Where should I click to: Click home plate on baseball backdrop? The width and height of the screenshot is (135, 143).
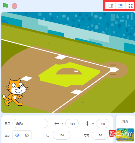[x=114, y=69]
